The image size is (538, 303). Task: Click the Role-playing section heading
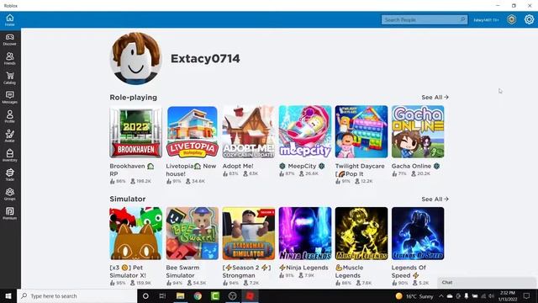(x=133, y=98)
